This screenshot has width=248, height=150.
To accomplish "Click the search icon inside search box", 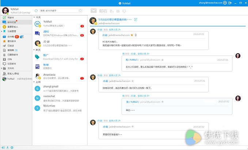I will [x=80, y=11].
